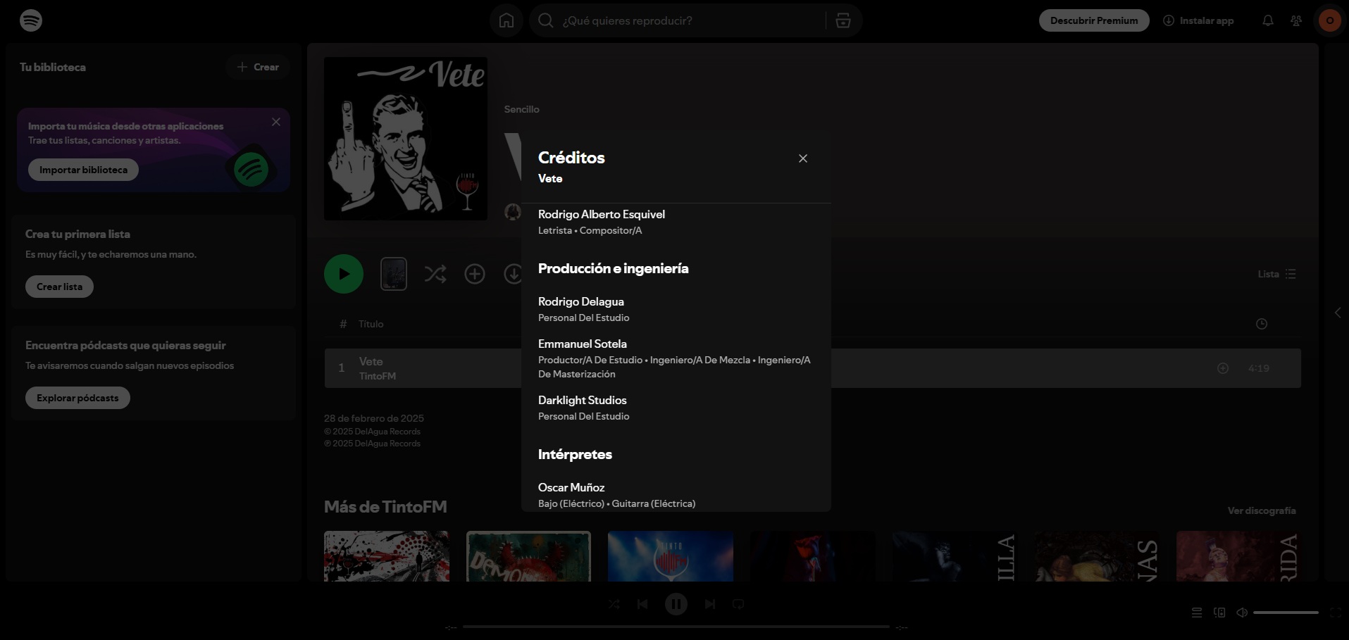
Task: Open the Vete album cover art
Action: pyautogui.click(x=406, y=139)
